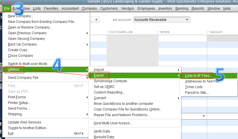The width and height of the screenshot is (238, 139).
Task: Select Host Multi-User Access...
Action: click(113, 123)
